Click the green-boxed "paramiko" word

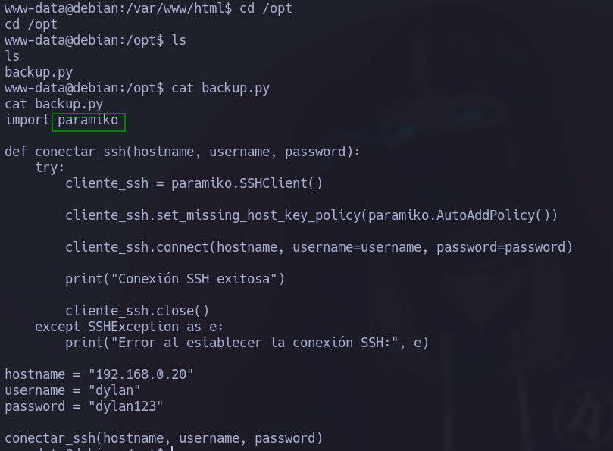(x=88, y=120)
